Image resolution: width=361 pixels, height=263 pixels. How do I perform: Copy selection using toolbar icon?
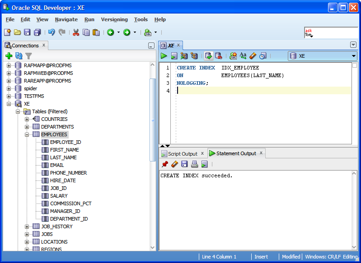point(86,32)
